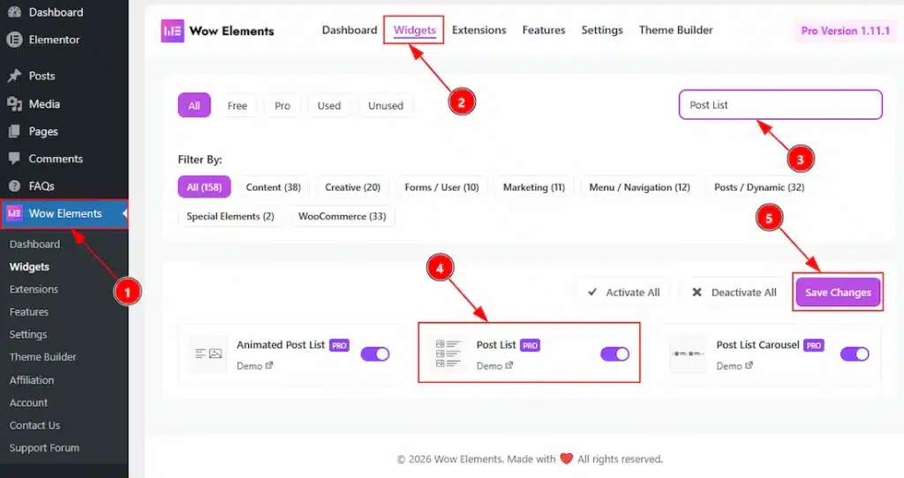Filter by Creative (20) category

[x=353, y=187]
